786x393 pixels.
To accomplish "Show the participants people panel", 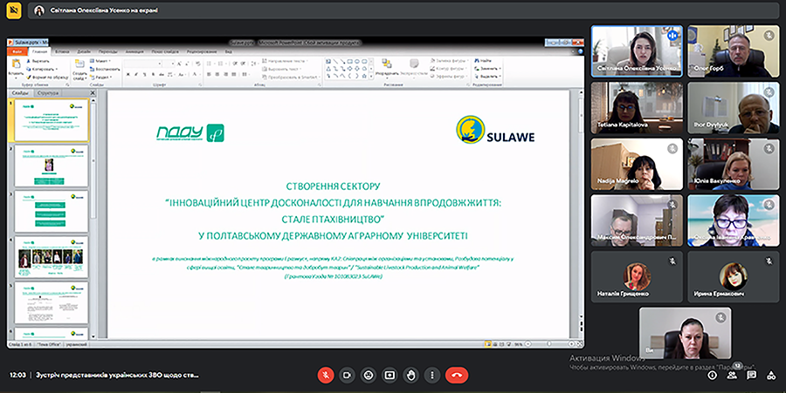I will 732,375.
